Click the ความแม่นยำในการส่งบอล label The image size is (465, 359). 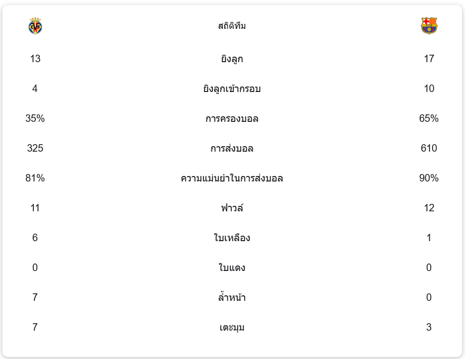click(x=232, y=178)
